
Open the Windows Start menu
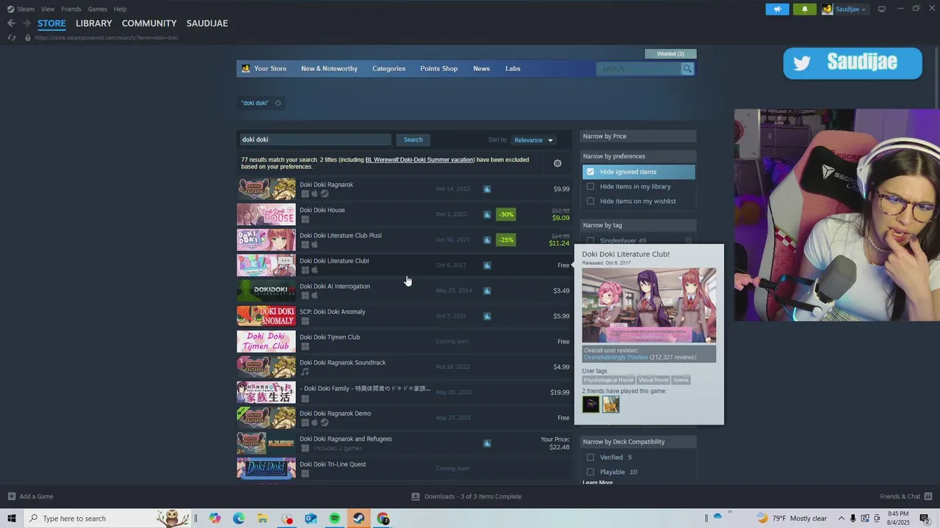coord(11,518)
